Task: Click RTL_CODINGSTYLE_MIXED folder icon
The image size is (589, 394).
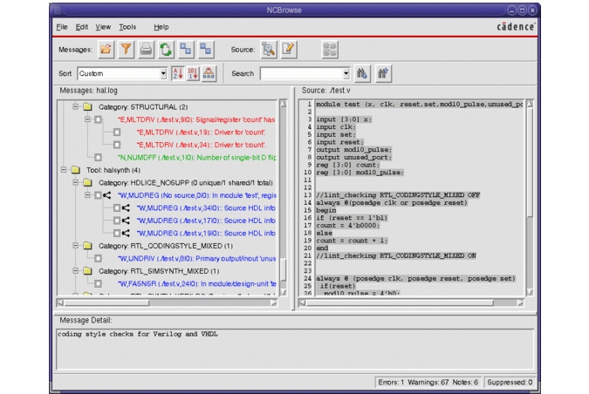Action: (x=87, y=246)
